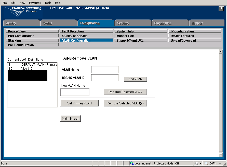227x167 pixels.
Task: Open the Favorites menu
Action: pyautogui.click(x=35, y=3)
